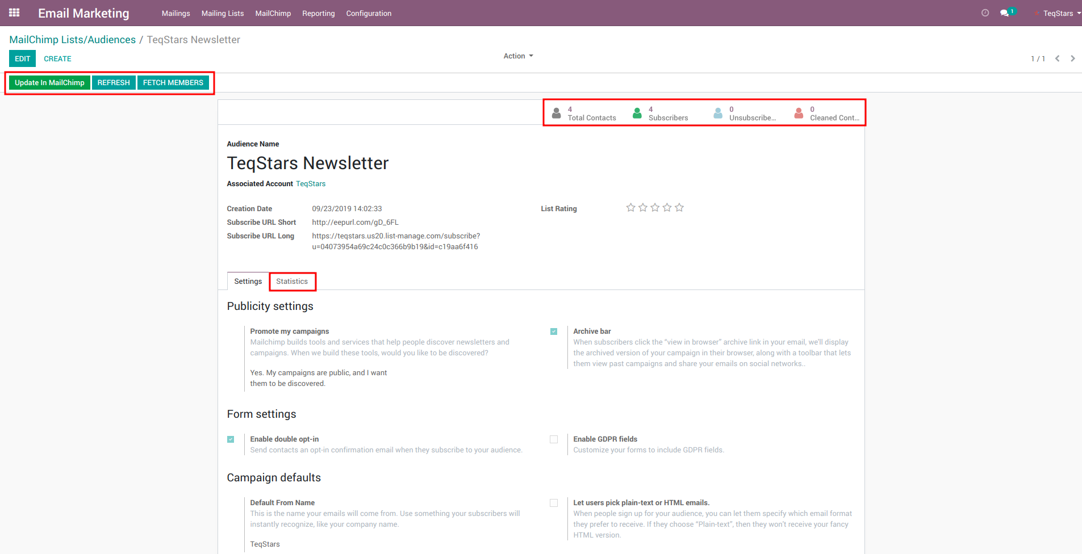Set List Rating to five stars

tap(679, 208)
